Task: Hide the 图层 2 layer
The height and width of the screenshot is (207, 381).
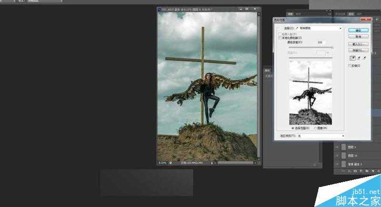Action: click(337, 148)
